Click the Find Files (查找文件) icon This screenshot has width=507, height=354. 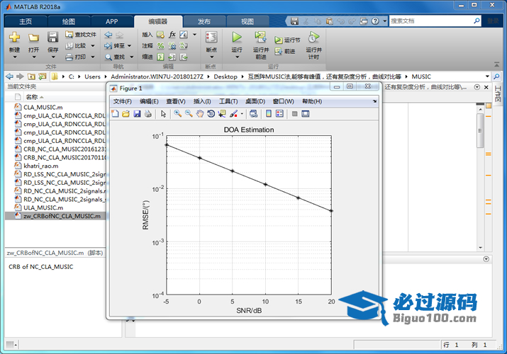tap(69, 34)
